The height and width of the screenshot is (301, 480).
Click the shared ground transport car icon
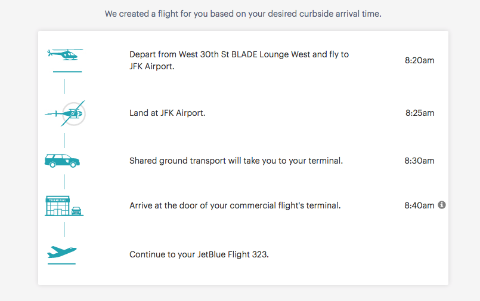(62, 161)
